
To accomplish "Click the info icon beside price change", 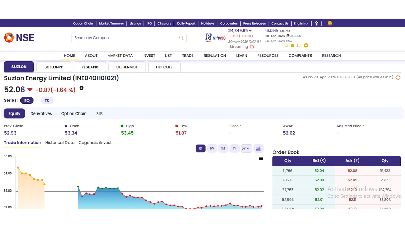I will click(81, 88).
